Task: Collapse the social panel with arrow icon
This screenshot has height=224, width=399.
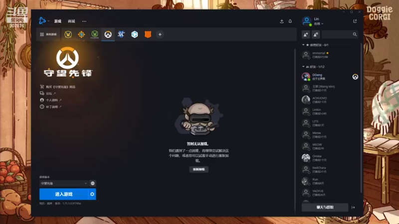Action: click(353, 208)
